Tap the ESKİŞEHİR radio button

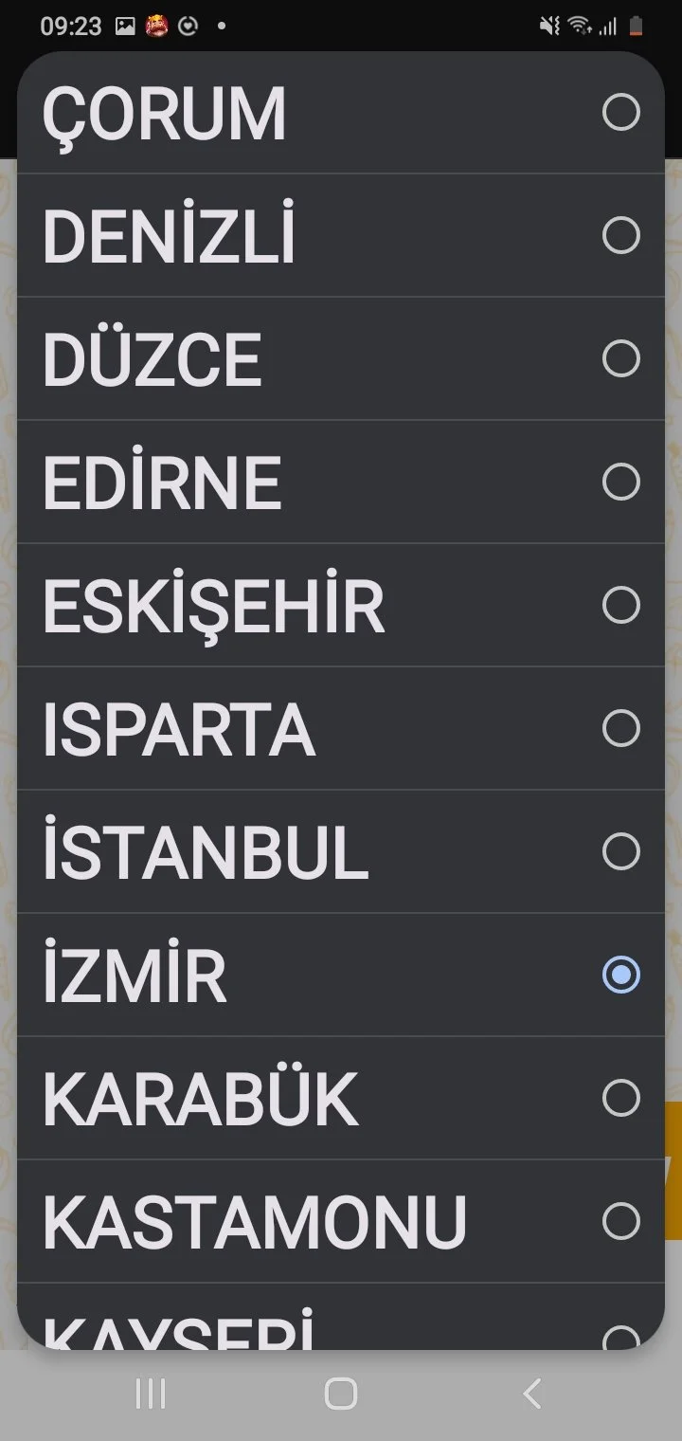click(620, 605)
